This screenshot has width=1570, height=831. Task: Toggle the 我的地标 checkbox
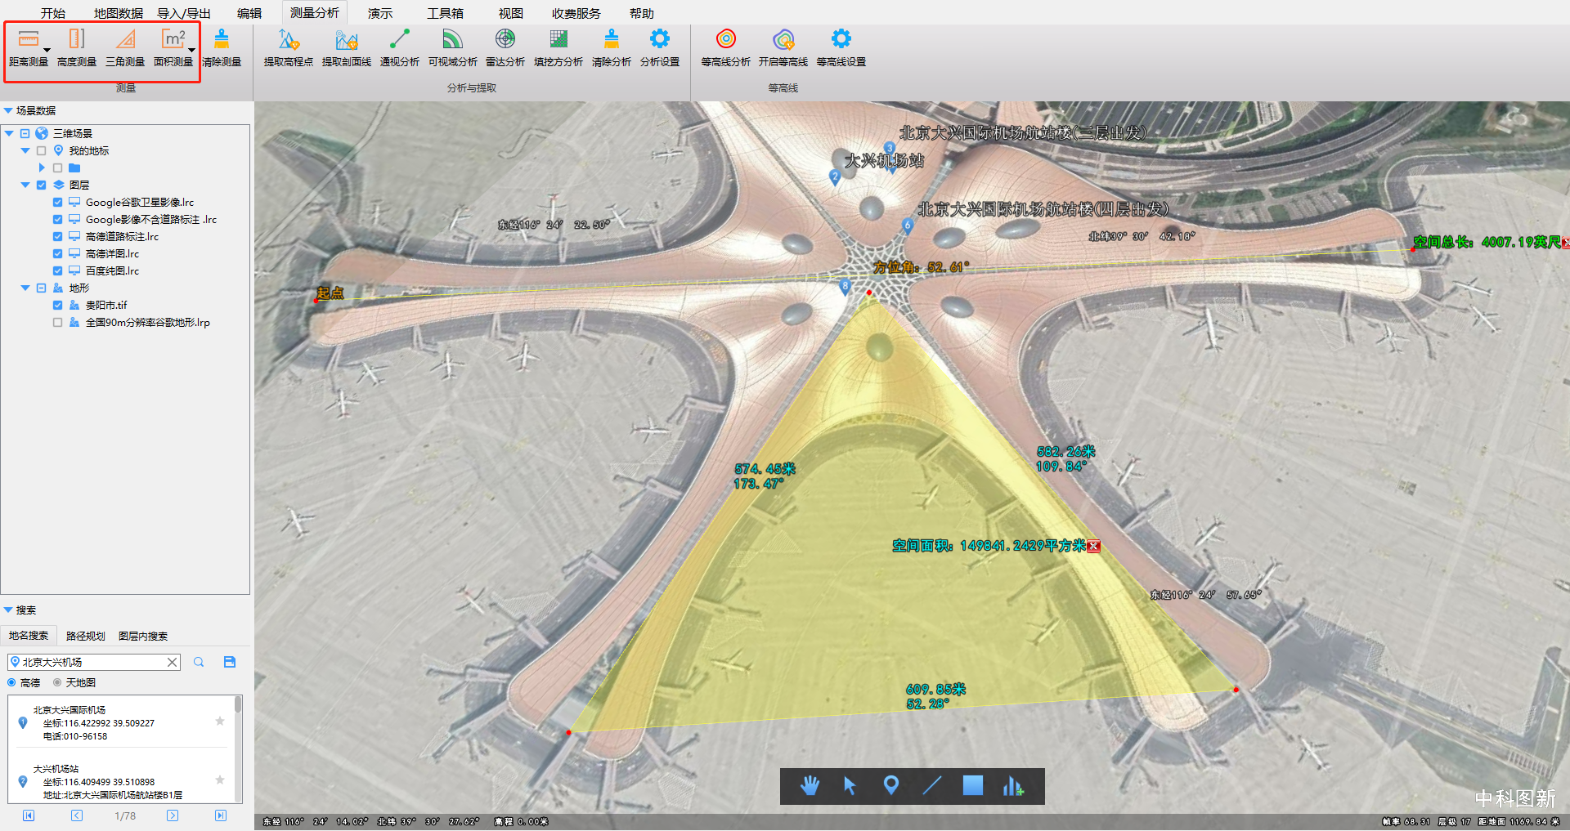point(42,150)
